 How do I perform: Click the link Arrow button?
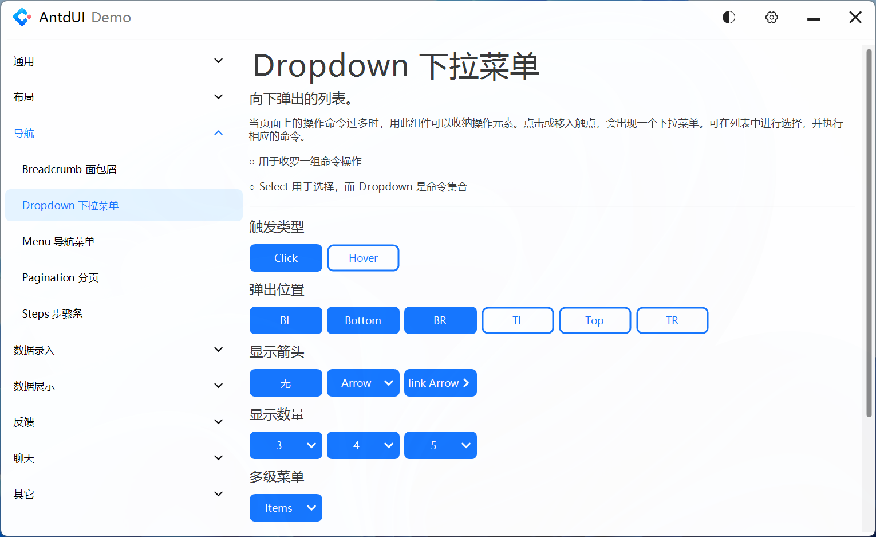pyautogui.click(x=440, y=383)
